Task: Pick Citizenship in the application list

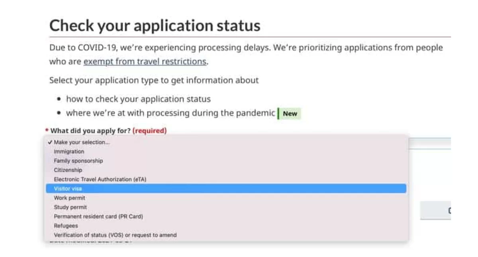Action: [68, 170]
